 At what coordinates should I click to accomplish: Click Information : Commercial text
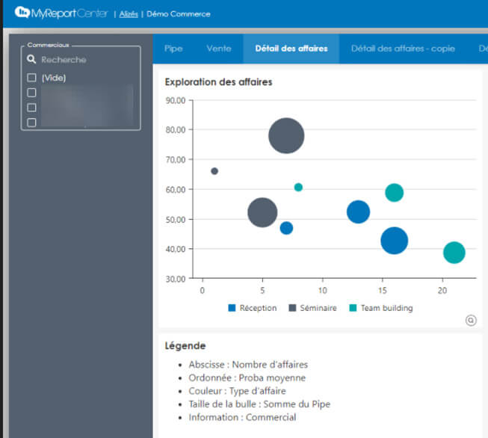(242, 417)
